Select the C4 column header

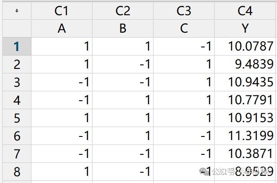click(x=245, y=11)
